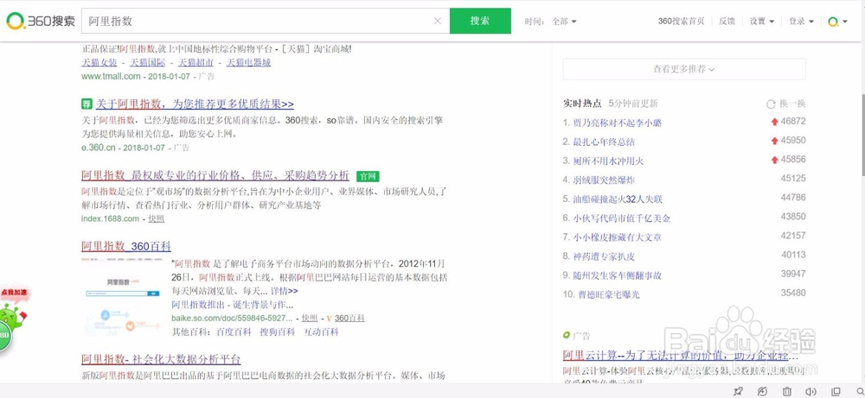
Task: Open the 天猫国际 link
Action: point(148,63)
